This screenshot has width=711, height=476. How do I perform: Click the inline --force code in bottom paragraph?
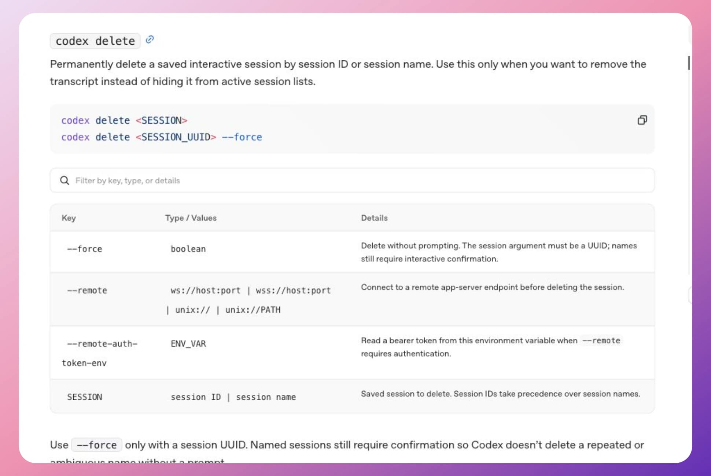[97, 445]
